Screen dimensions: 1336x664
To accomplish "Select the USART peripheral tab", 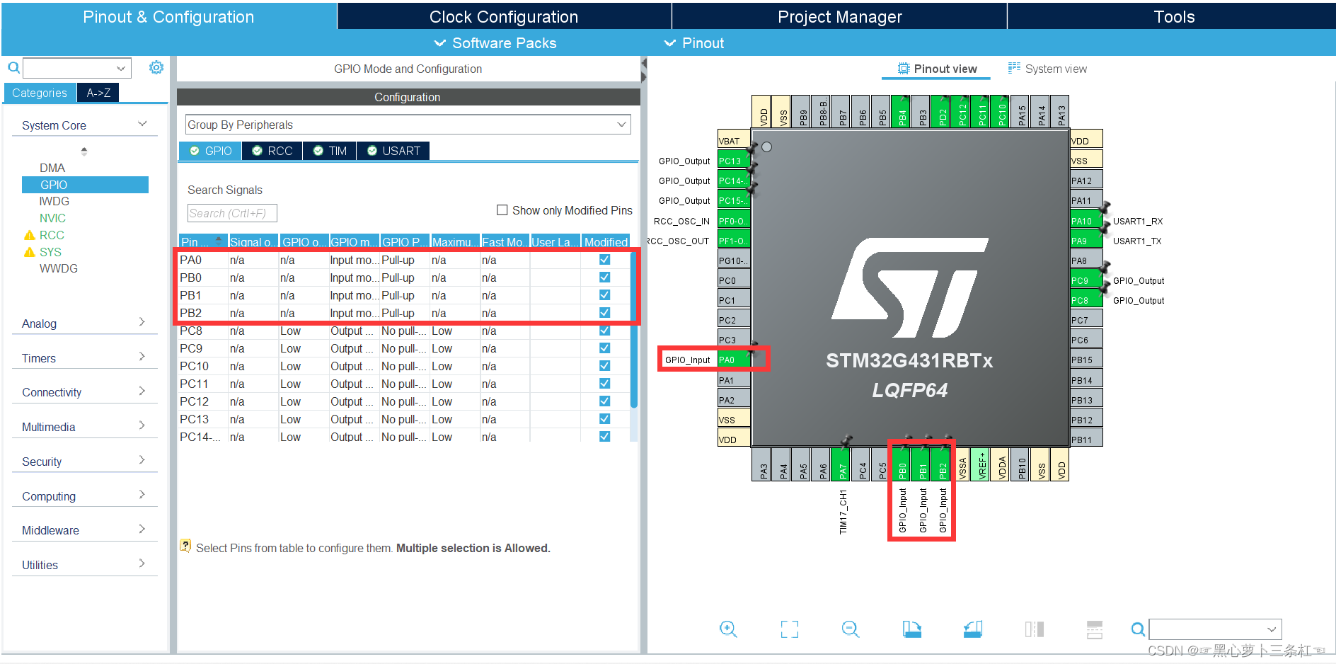I will tap(393, 151).
